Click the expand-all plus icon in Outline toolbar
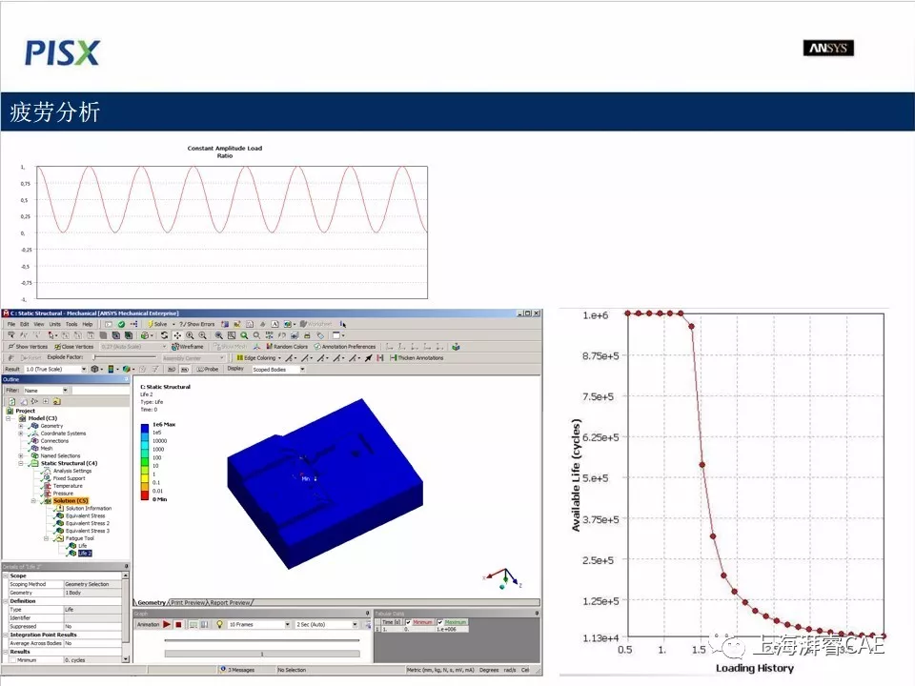Viewport: 915px width, 686px height. [x=46, y=401]
